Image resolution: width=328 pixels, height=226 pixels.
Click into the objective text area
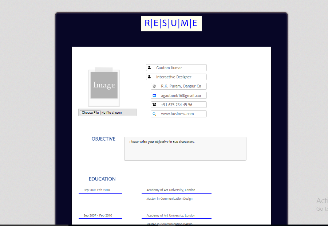click(x=185, y=149)
